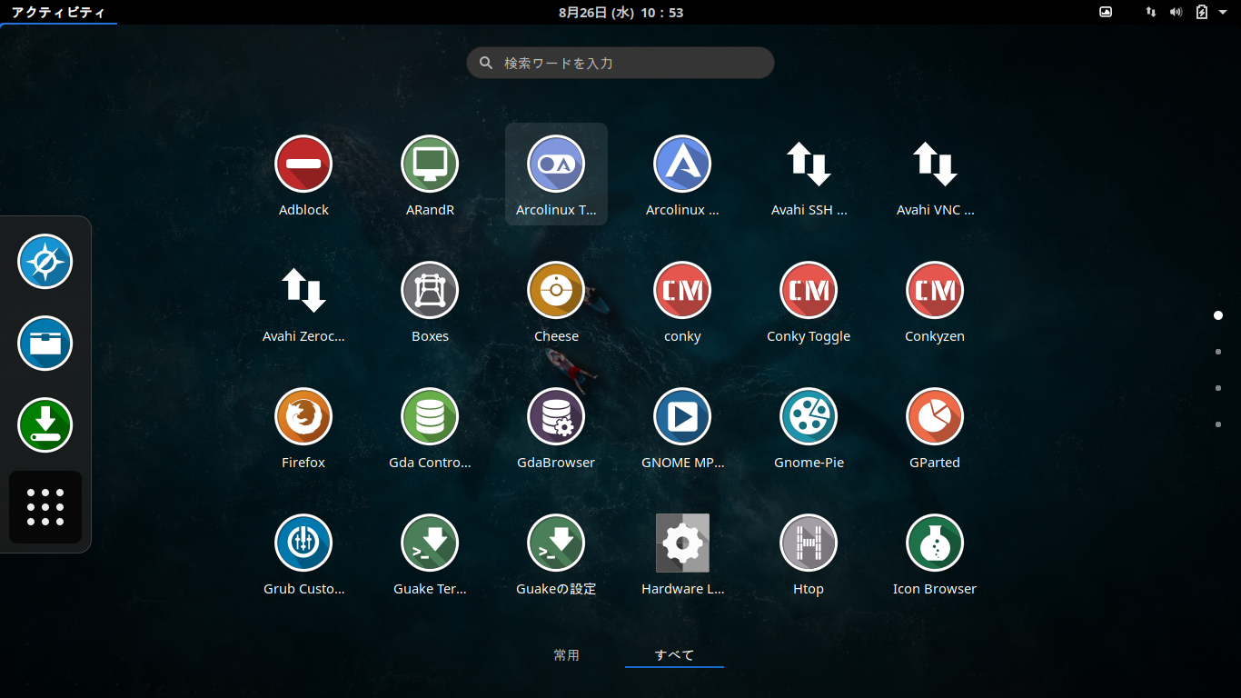Viewport: 1241px width, 698px height.
Task: Launch Hardware Lister app
Action: click(x=682, y=543)
